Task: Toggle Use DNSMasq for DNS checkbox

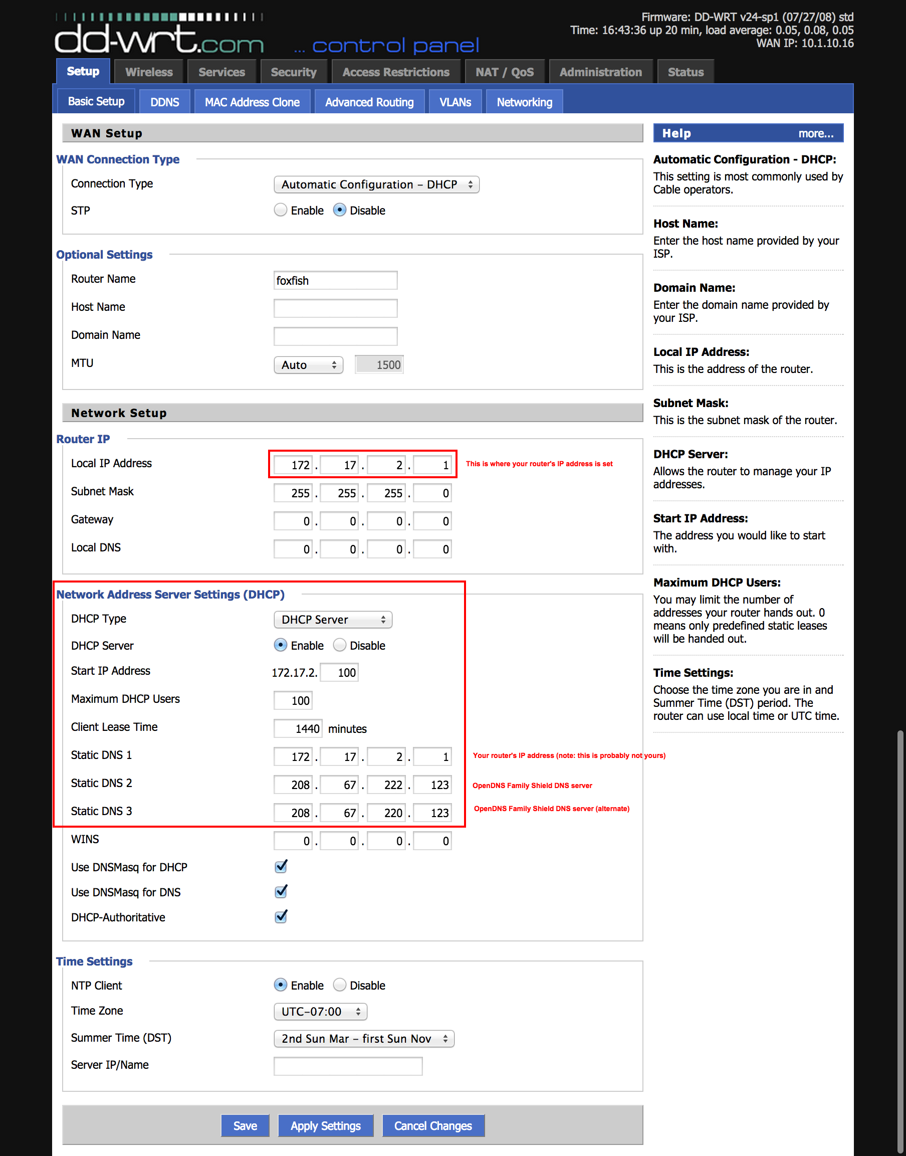Action: click(x=281, y=892)
